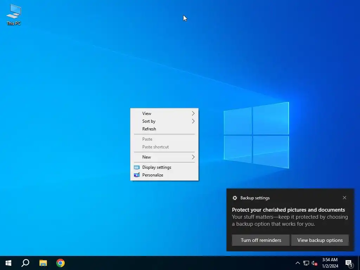Open the View submenu
The width and height of the screenshot is (360, 270).
(x=165, y=114)
